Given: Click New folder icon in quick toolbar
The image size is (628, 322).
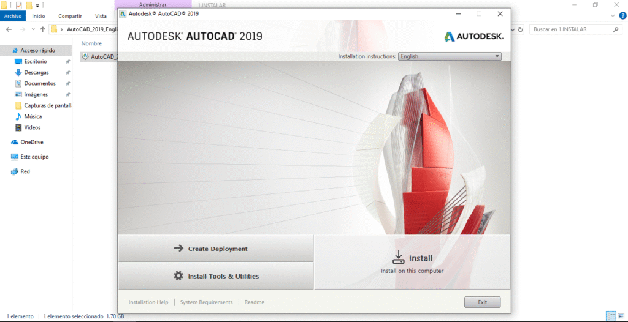Looking at the screenshot, I should click(x=29, y=5).
